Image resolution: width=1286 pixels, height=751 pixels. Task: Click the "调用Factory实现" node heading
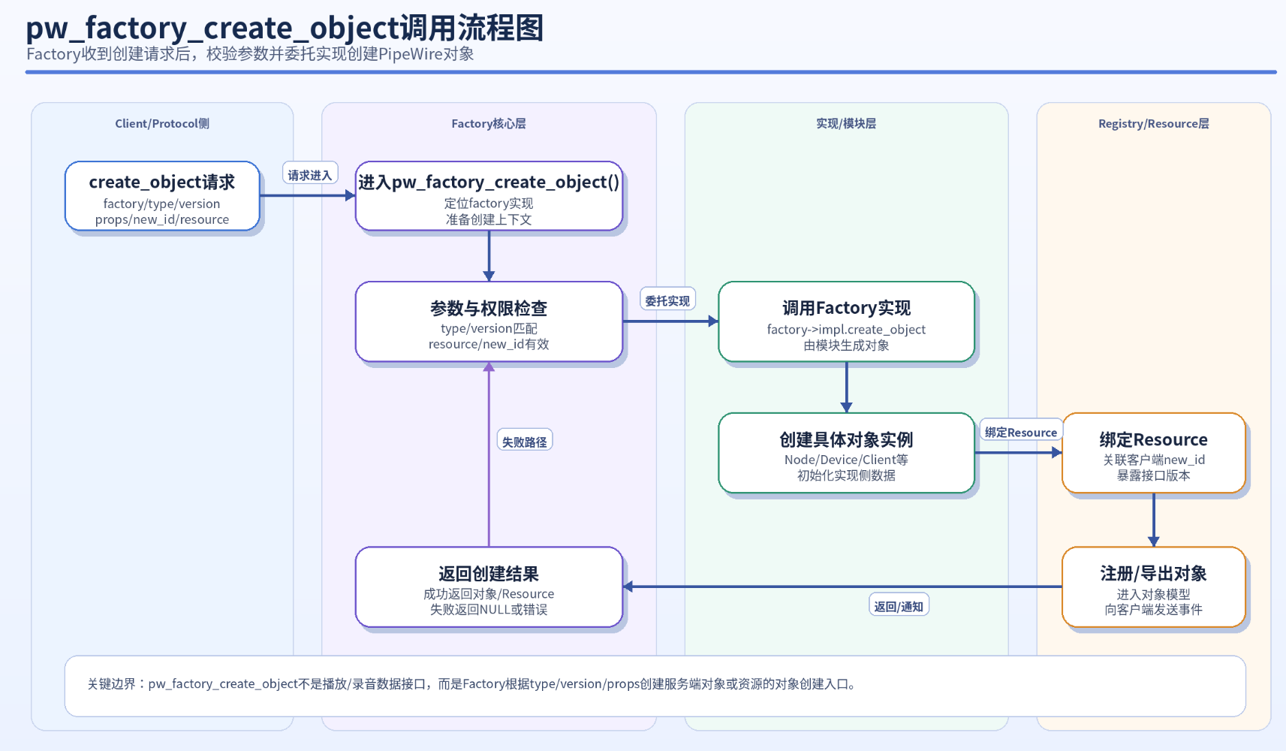846,308
